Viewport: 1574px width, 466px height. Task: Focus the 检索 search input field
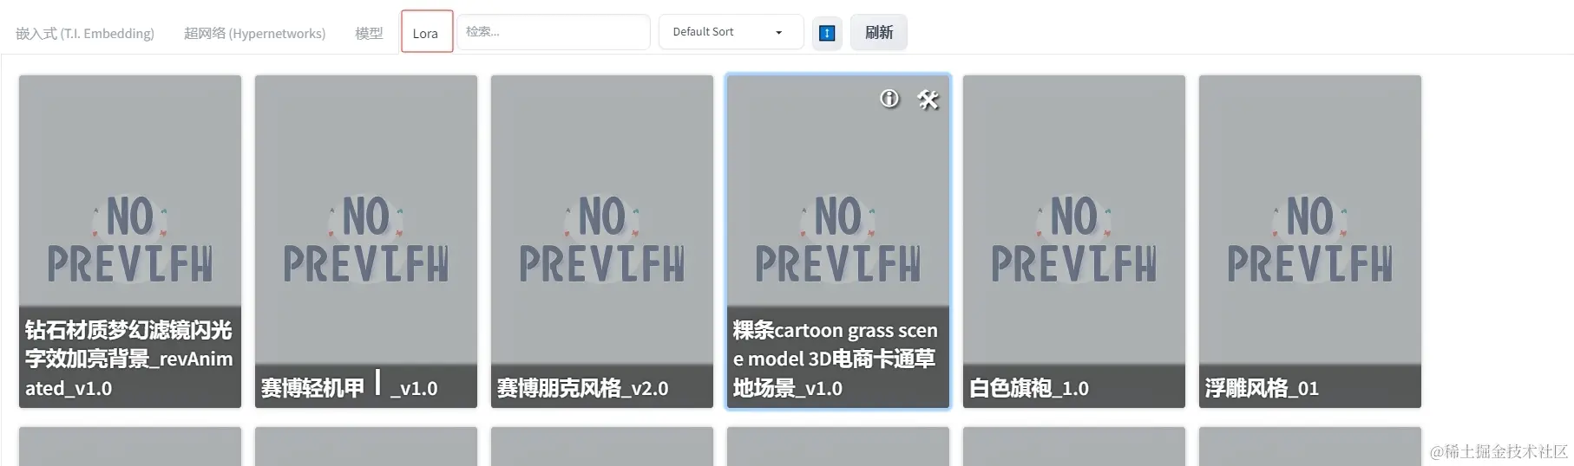point(554,32)
